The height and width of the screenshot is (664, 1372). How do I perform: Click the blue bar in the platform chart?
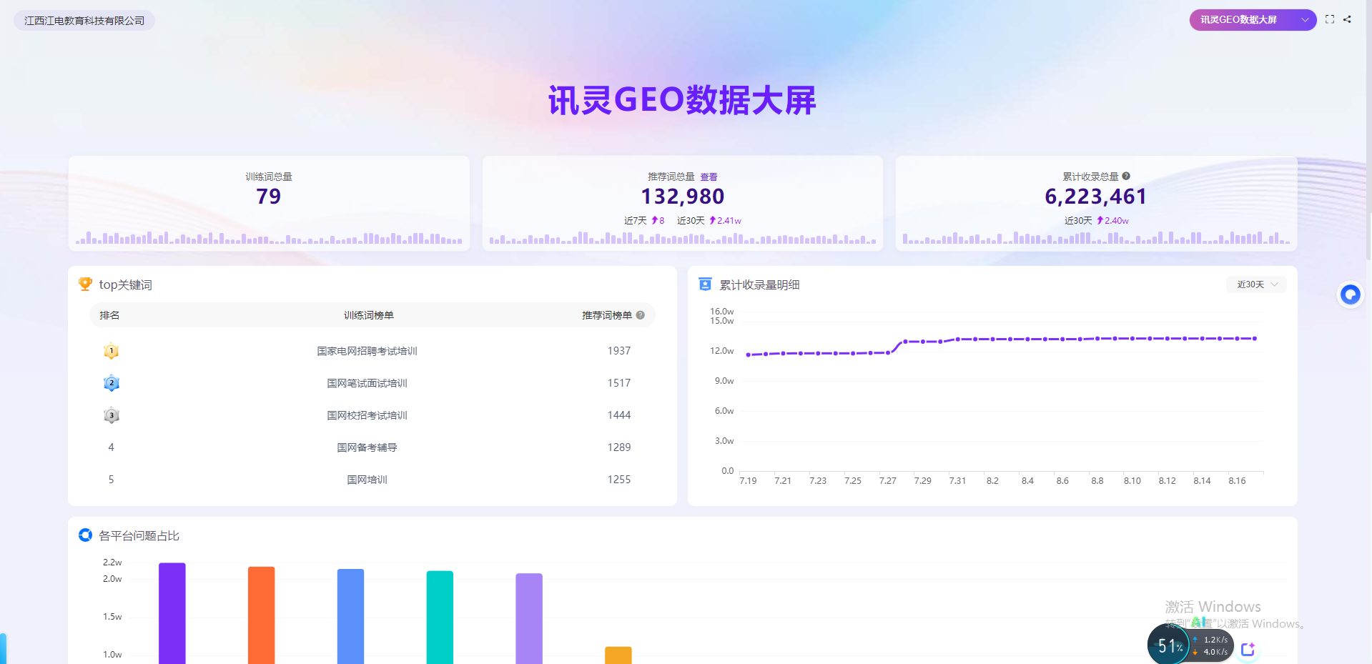click(351, 616)
